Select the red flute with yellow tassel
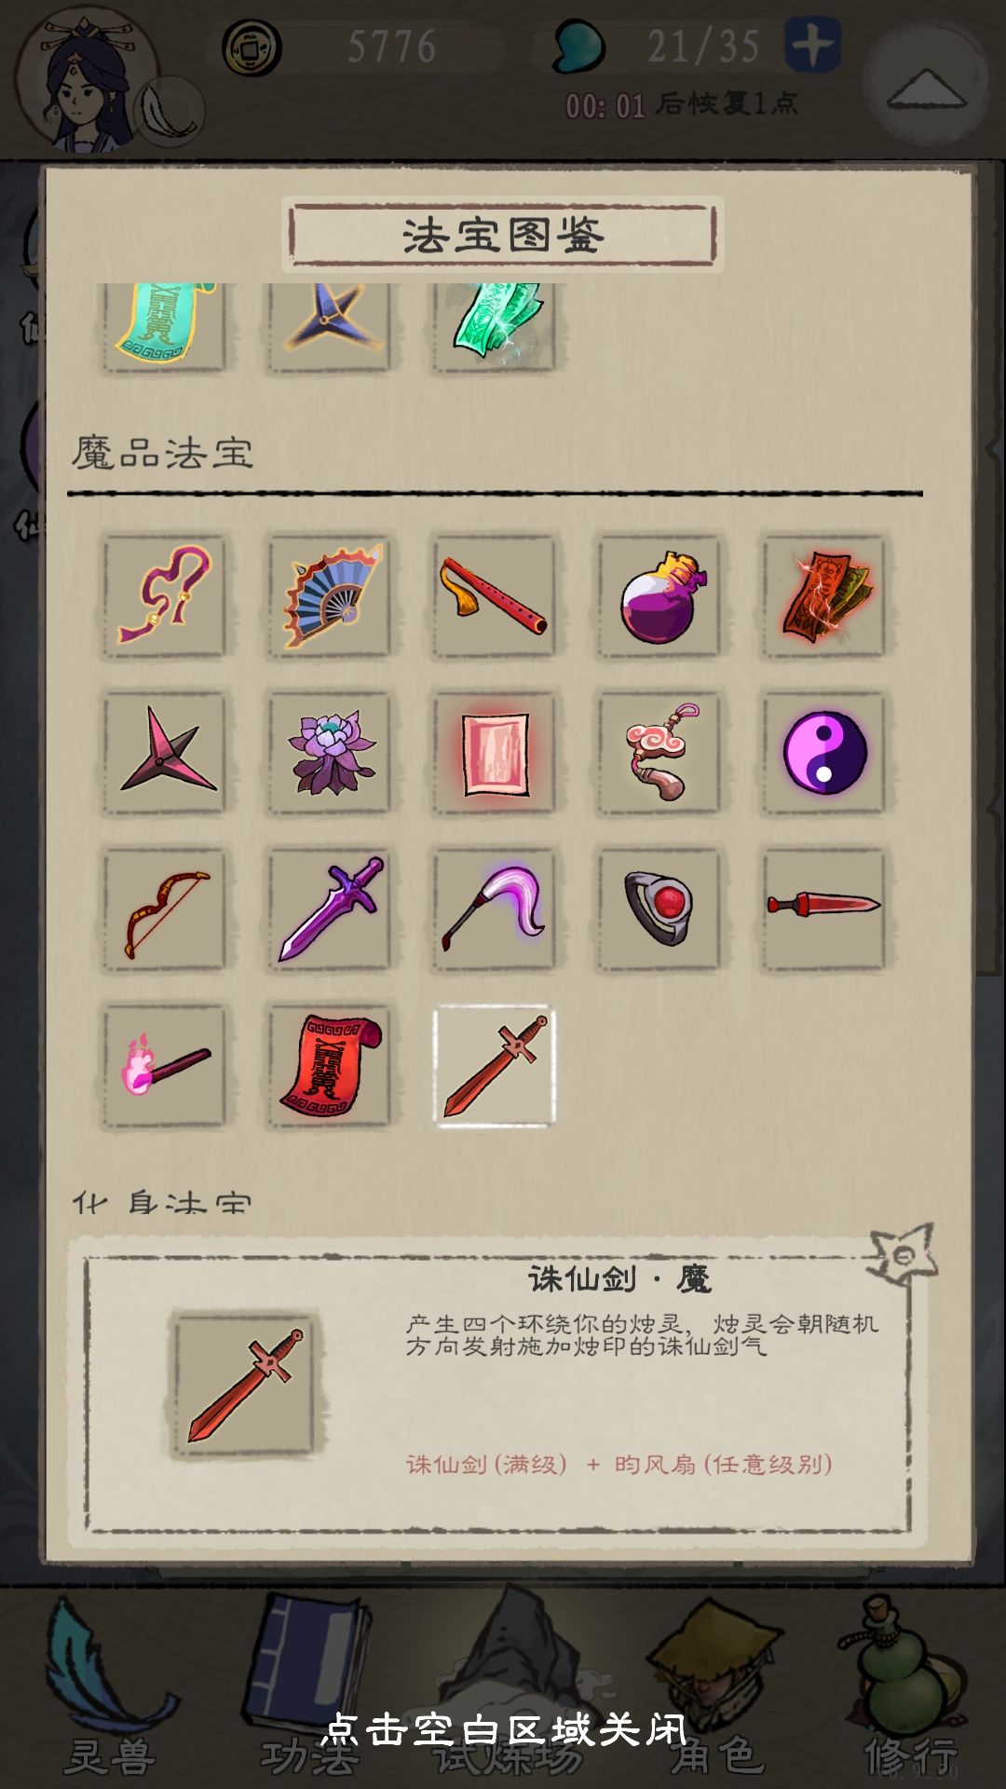 [x=495, y=596]
